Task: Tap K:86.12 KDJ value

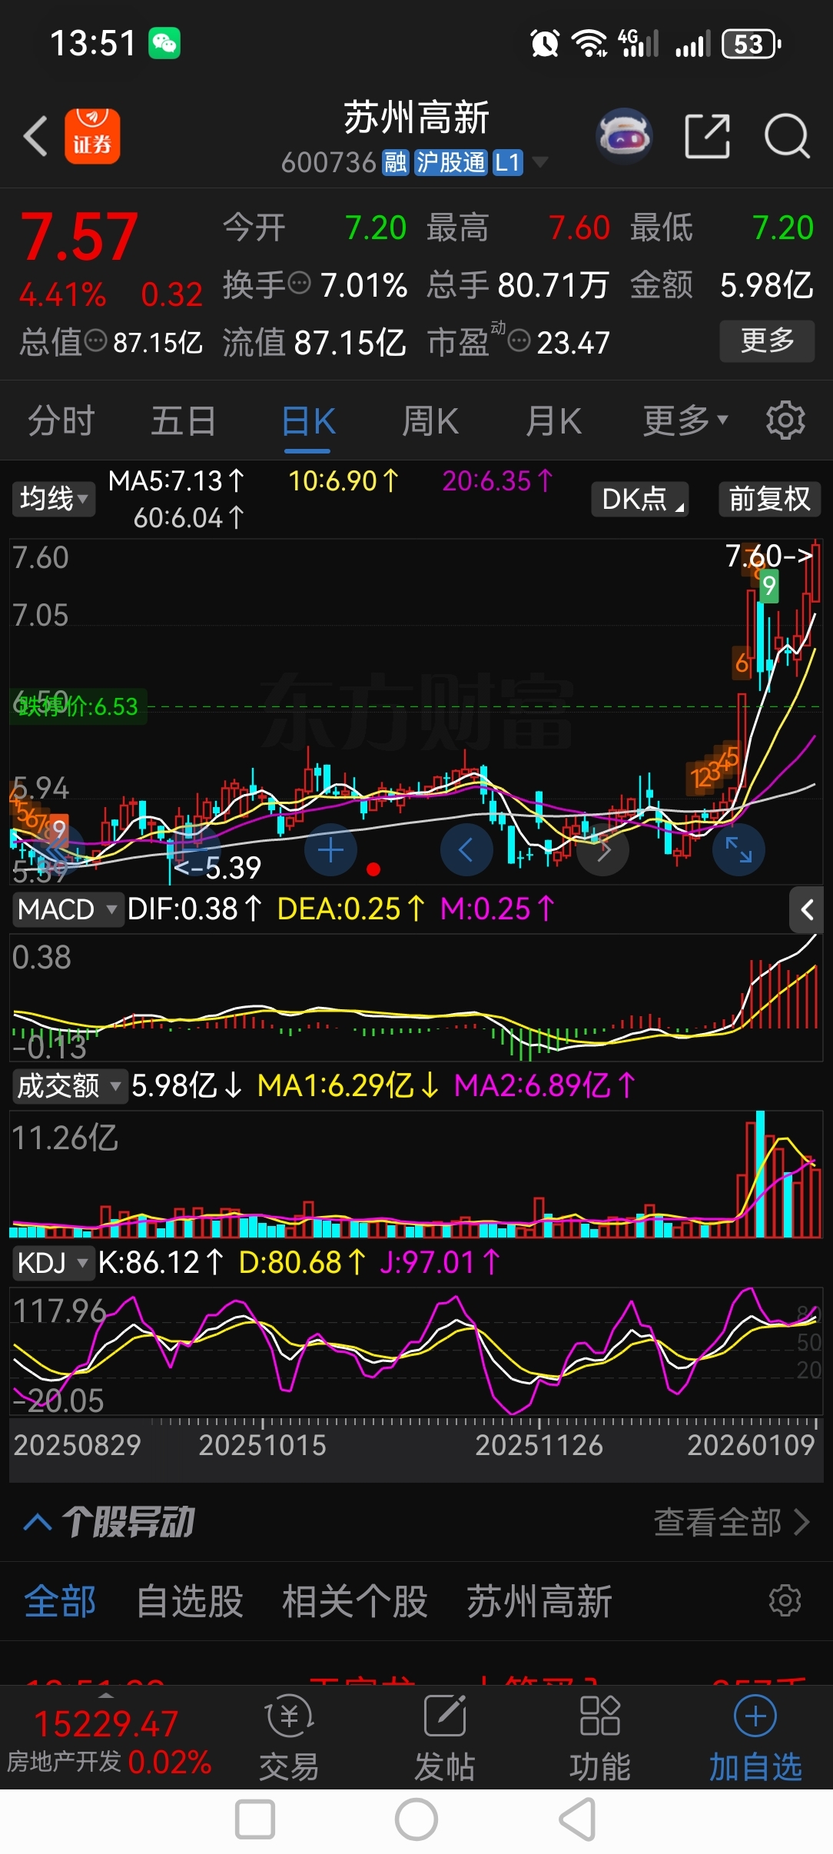Action: point(161,1263)
